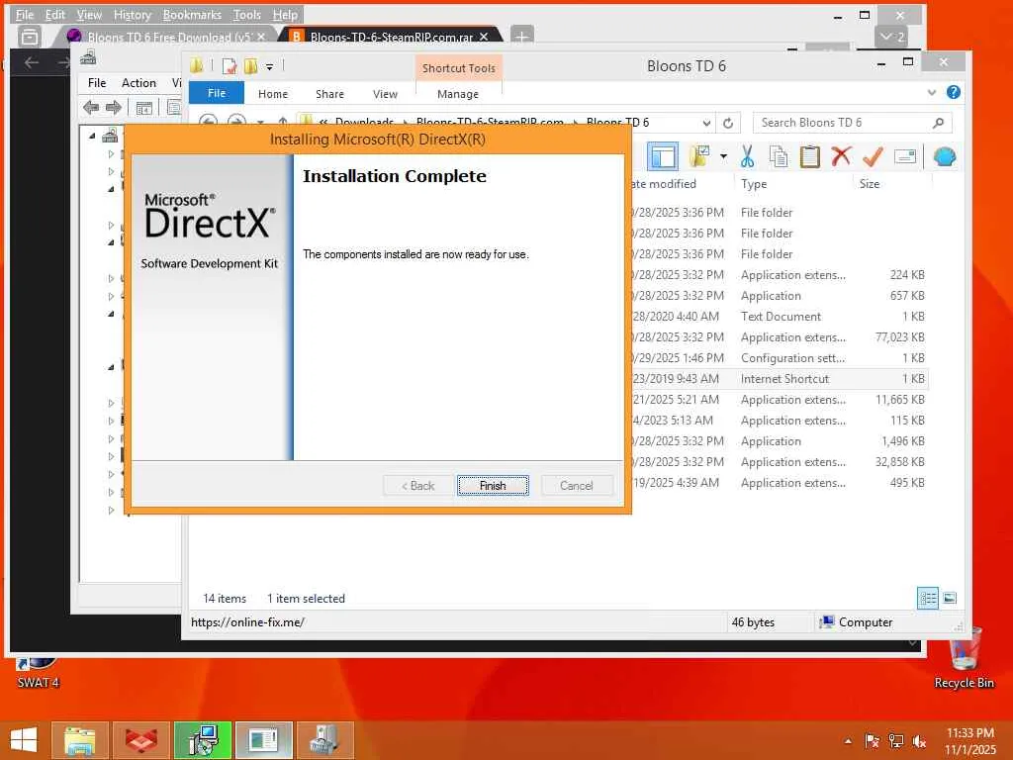Show hidden tray icons arrow
1013x760 pixels.
pyautogui.click(x=848, y=741)
